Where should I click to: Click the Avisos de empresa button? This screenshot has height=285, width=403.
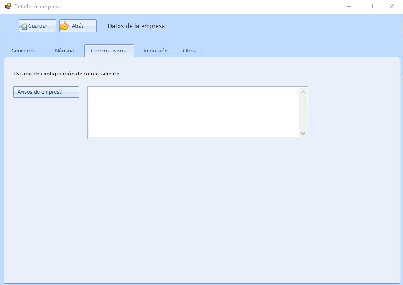46,92
